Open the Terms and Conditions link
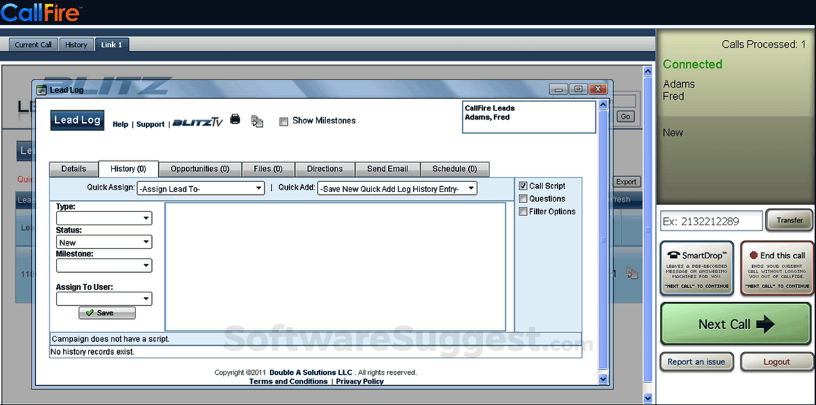 (x=288, y=381)
